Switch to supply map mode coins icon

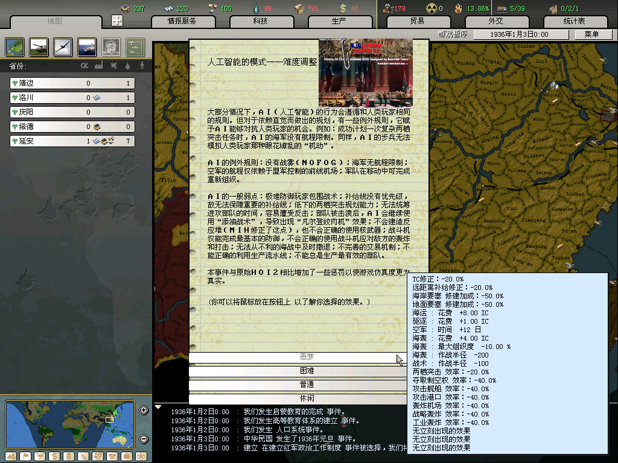coord(69,456)
